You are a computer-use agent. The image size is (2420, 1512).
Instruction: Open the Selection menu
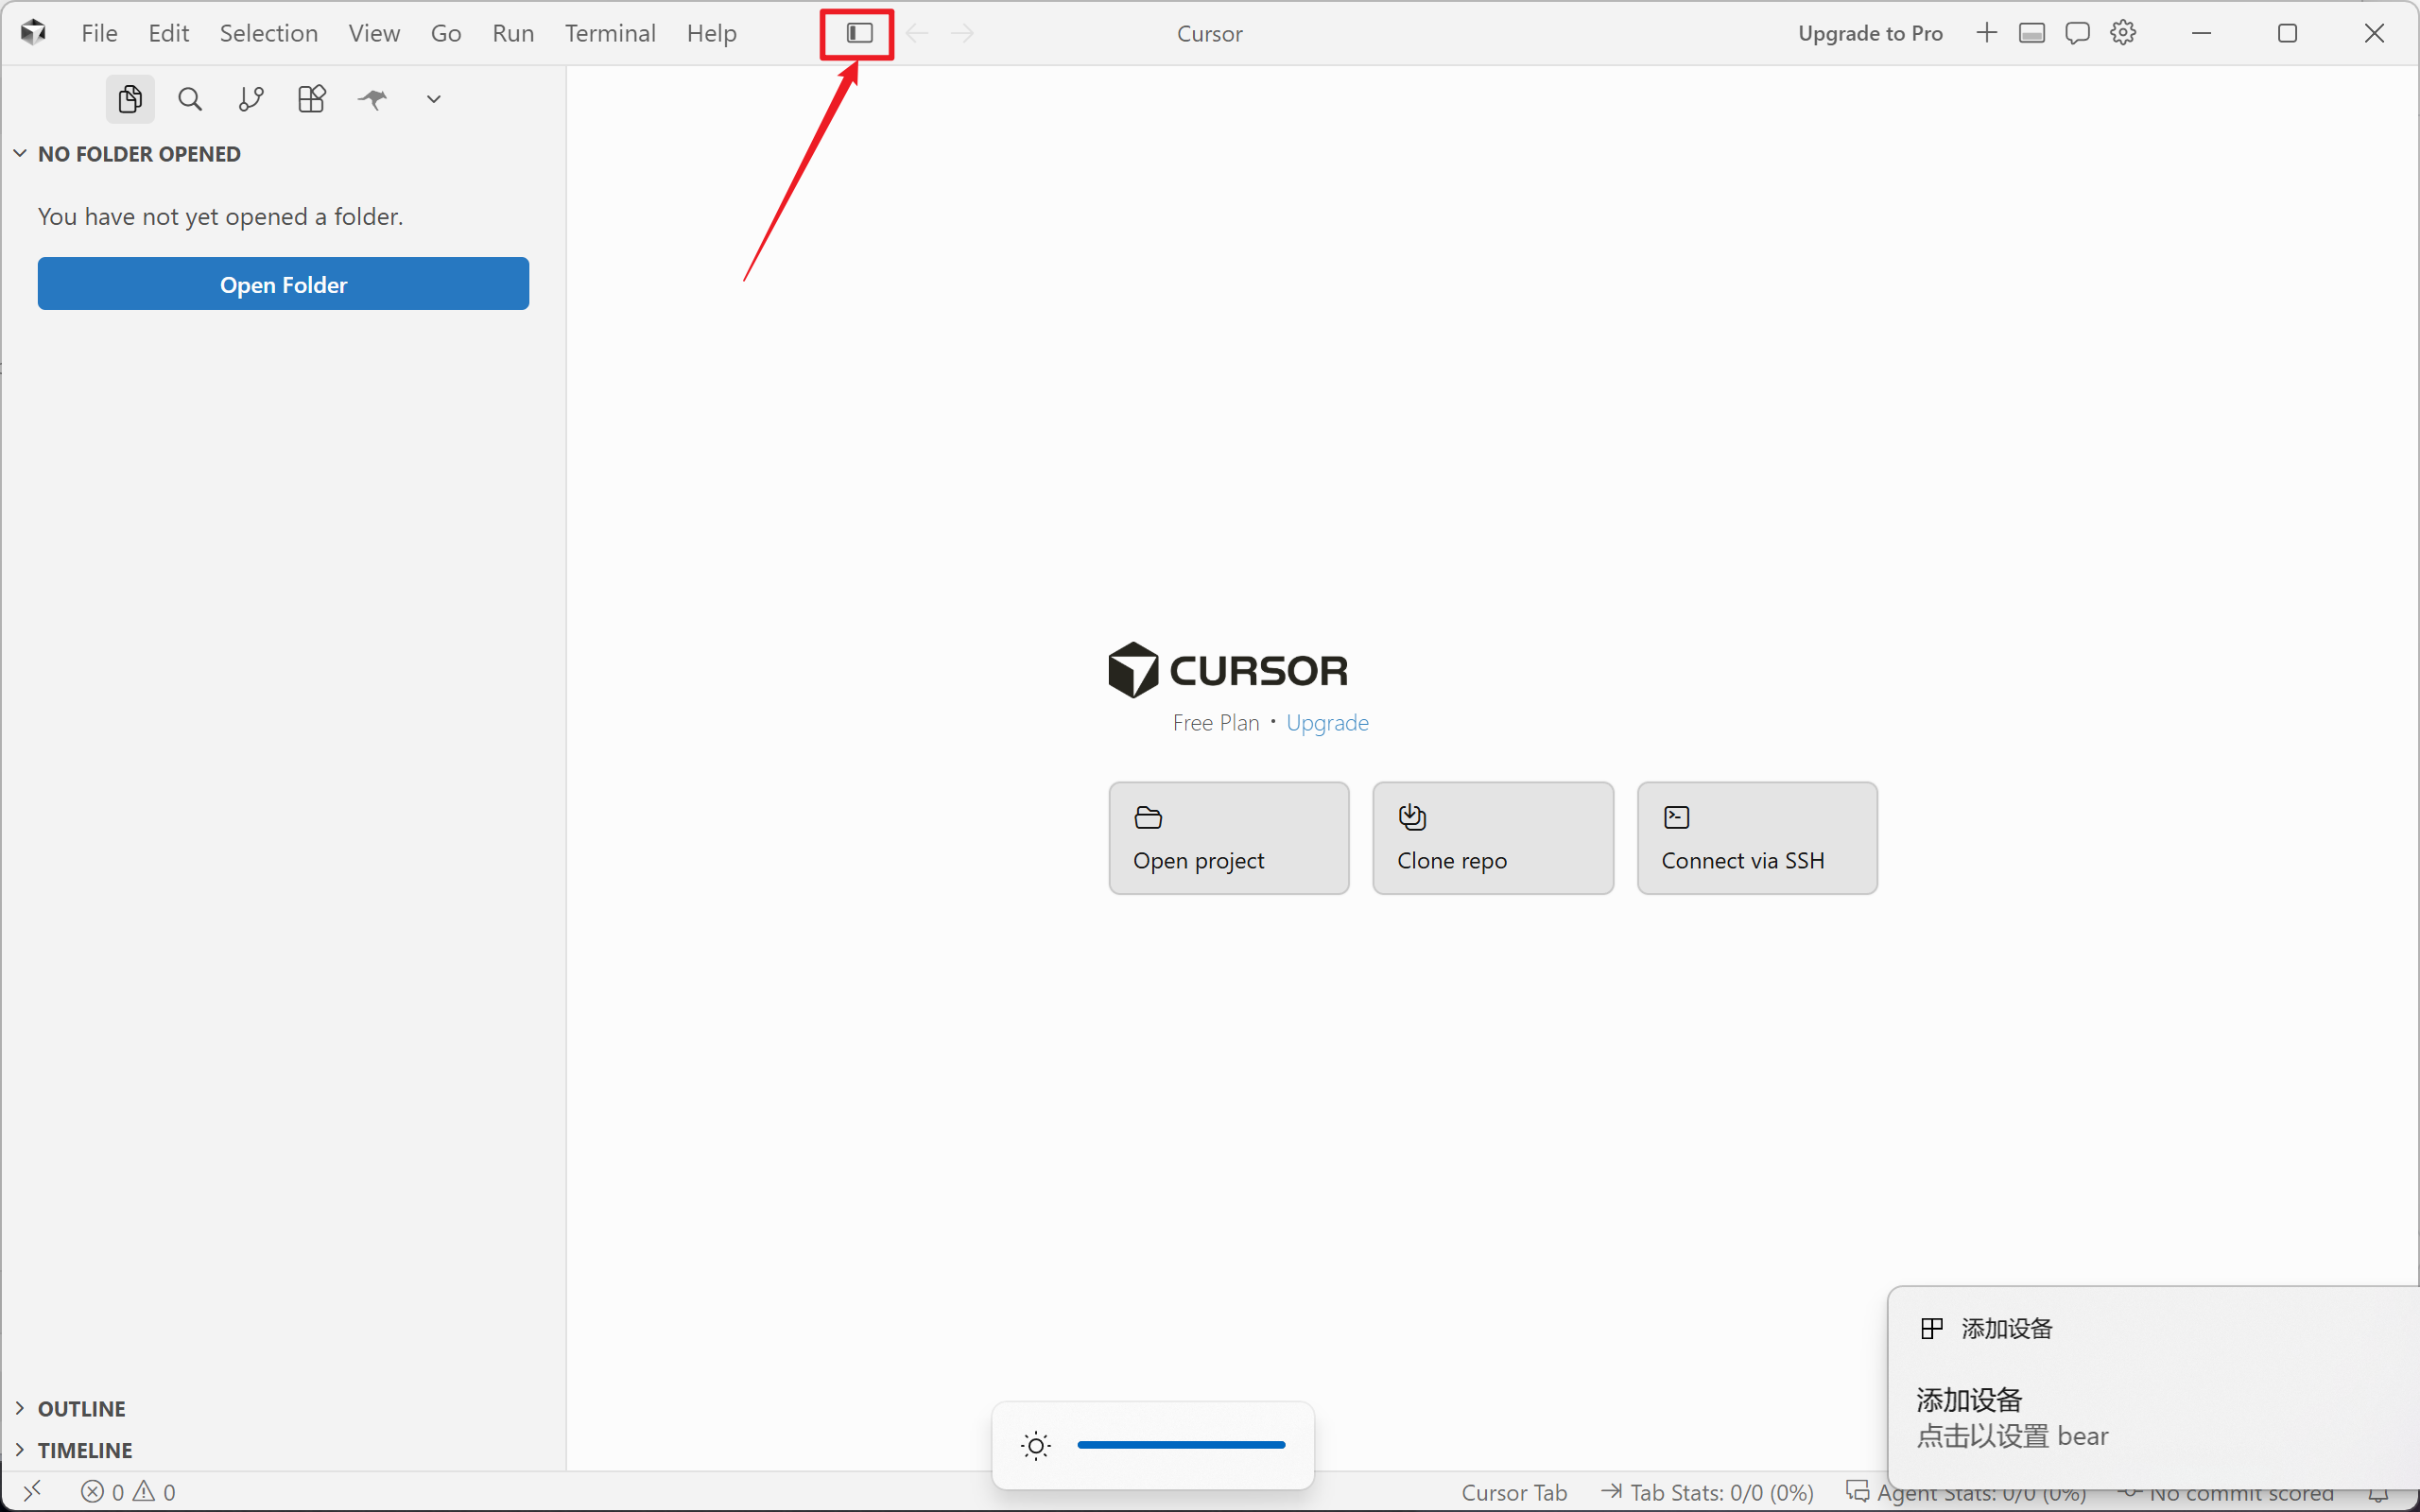pyautogui.click(x=269, y=33)
